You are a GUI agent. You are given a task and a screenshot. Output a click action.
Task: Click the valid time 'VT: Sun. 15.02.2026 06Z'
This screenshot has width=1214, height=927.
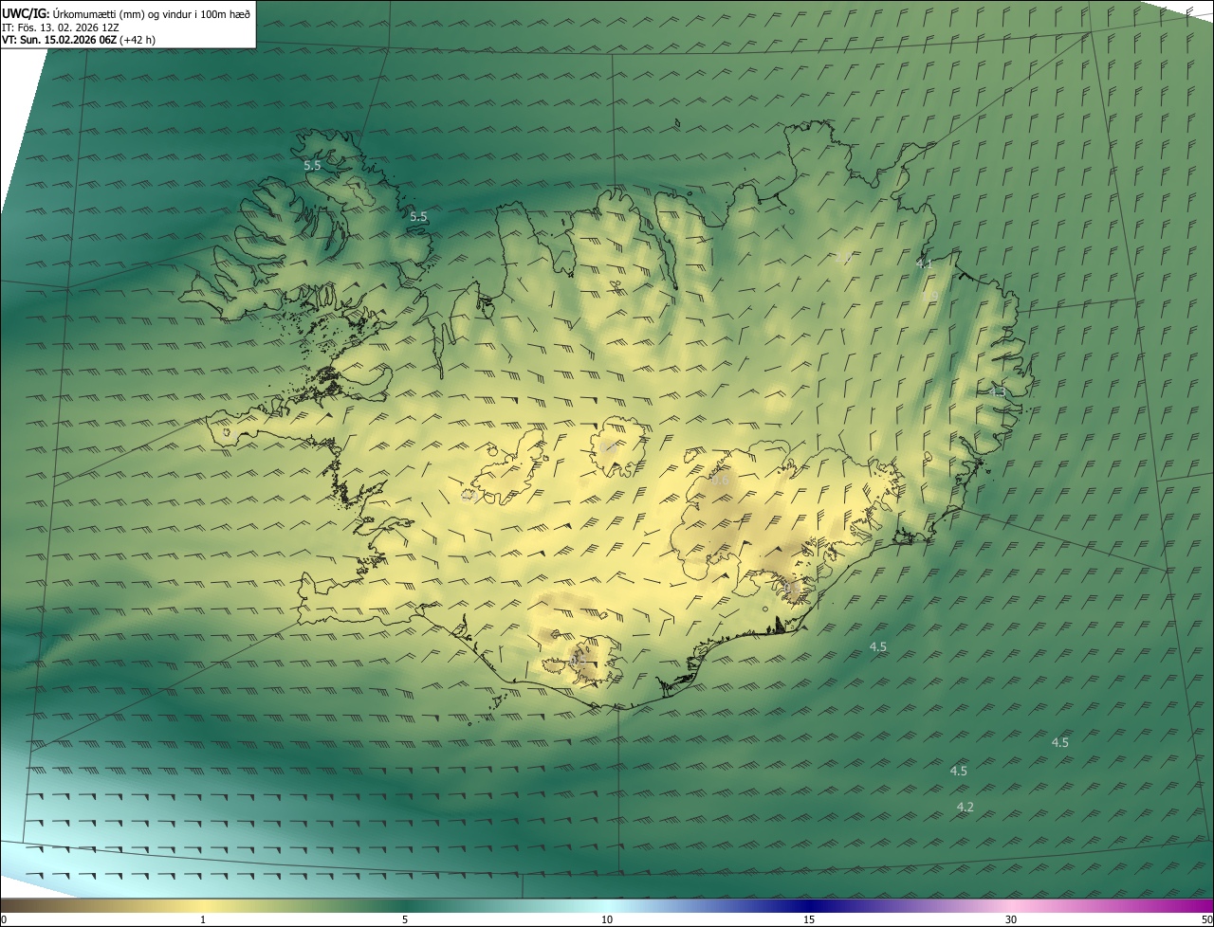click(x=60, y=40)
